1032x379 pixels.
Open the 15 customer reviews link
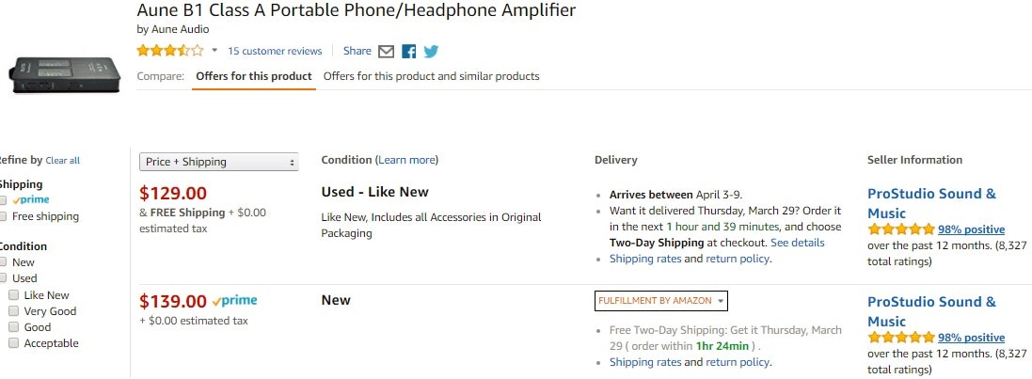(x=275, y=51)
